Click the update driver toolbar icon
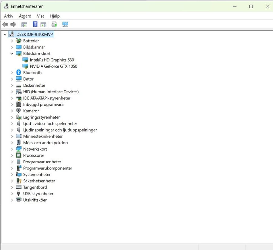The height and width of the screenshot is (250, 273). click(54, 24)
